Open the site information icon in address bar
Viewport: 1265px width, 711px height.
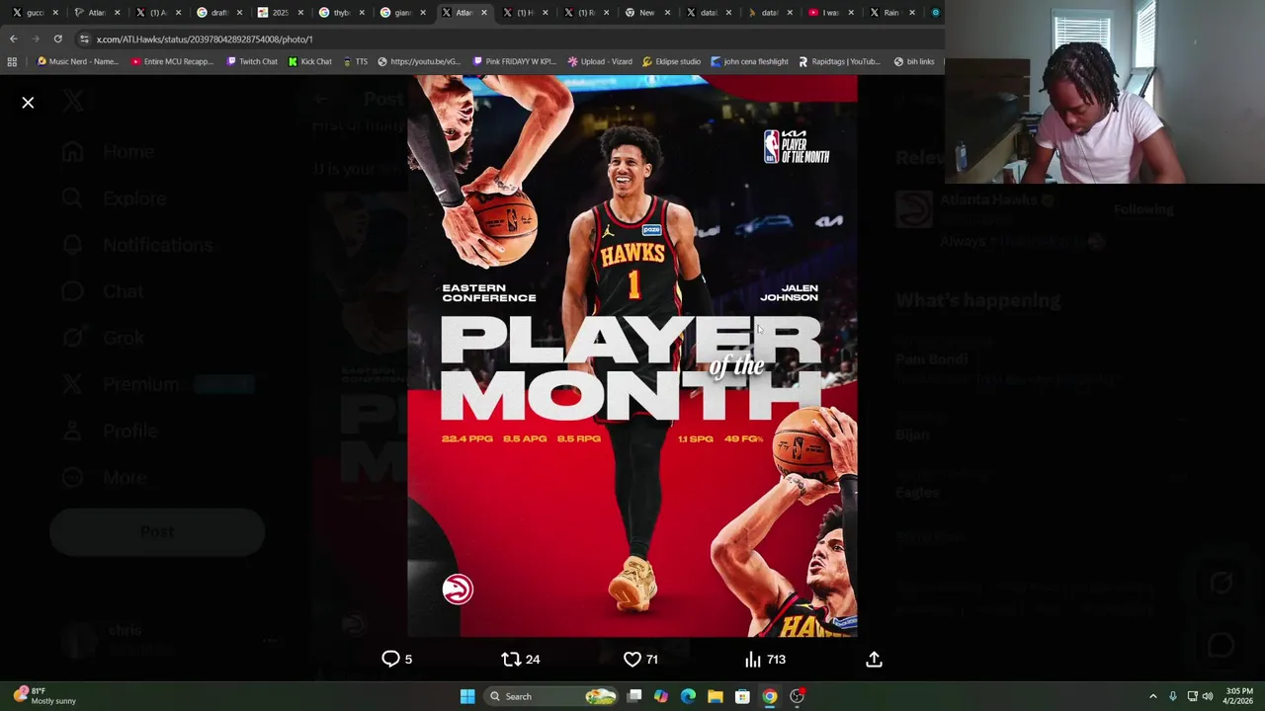point(85,39)
